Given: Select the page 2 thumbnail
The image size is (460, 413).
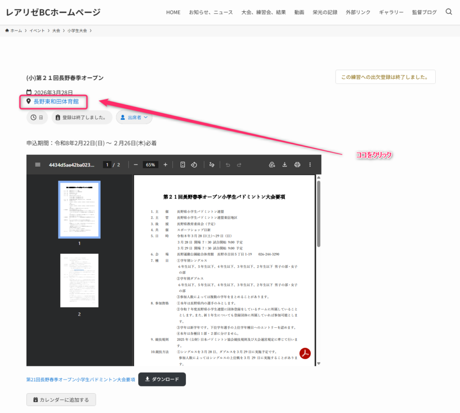Looking at the screenshot, I should click(79, 281).
